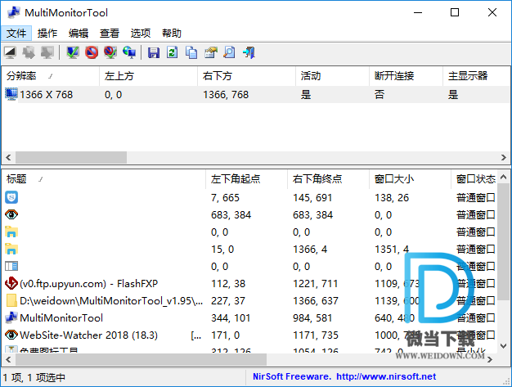512x387 pixels.
Task: Set as primary monitor globe icon
Action: [129, 52]
